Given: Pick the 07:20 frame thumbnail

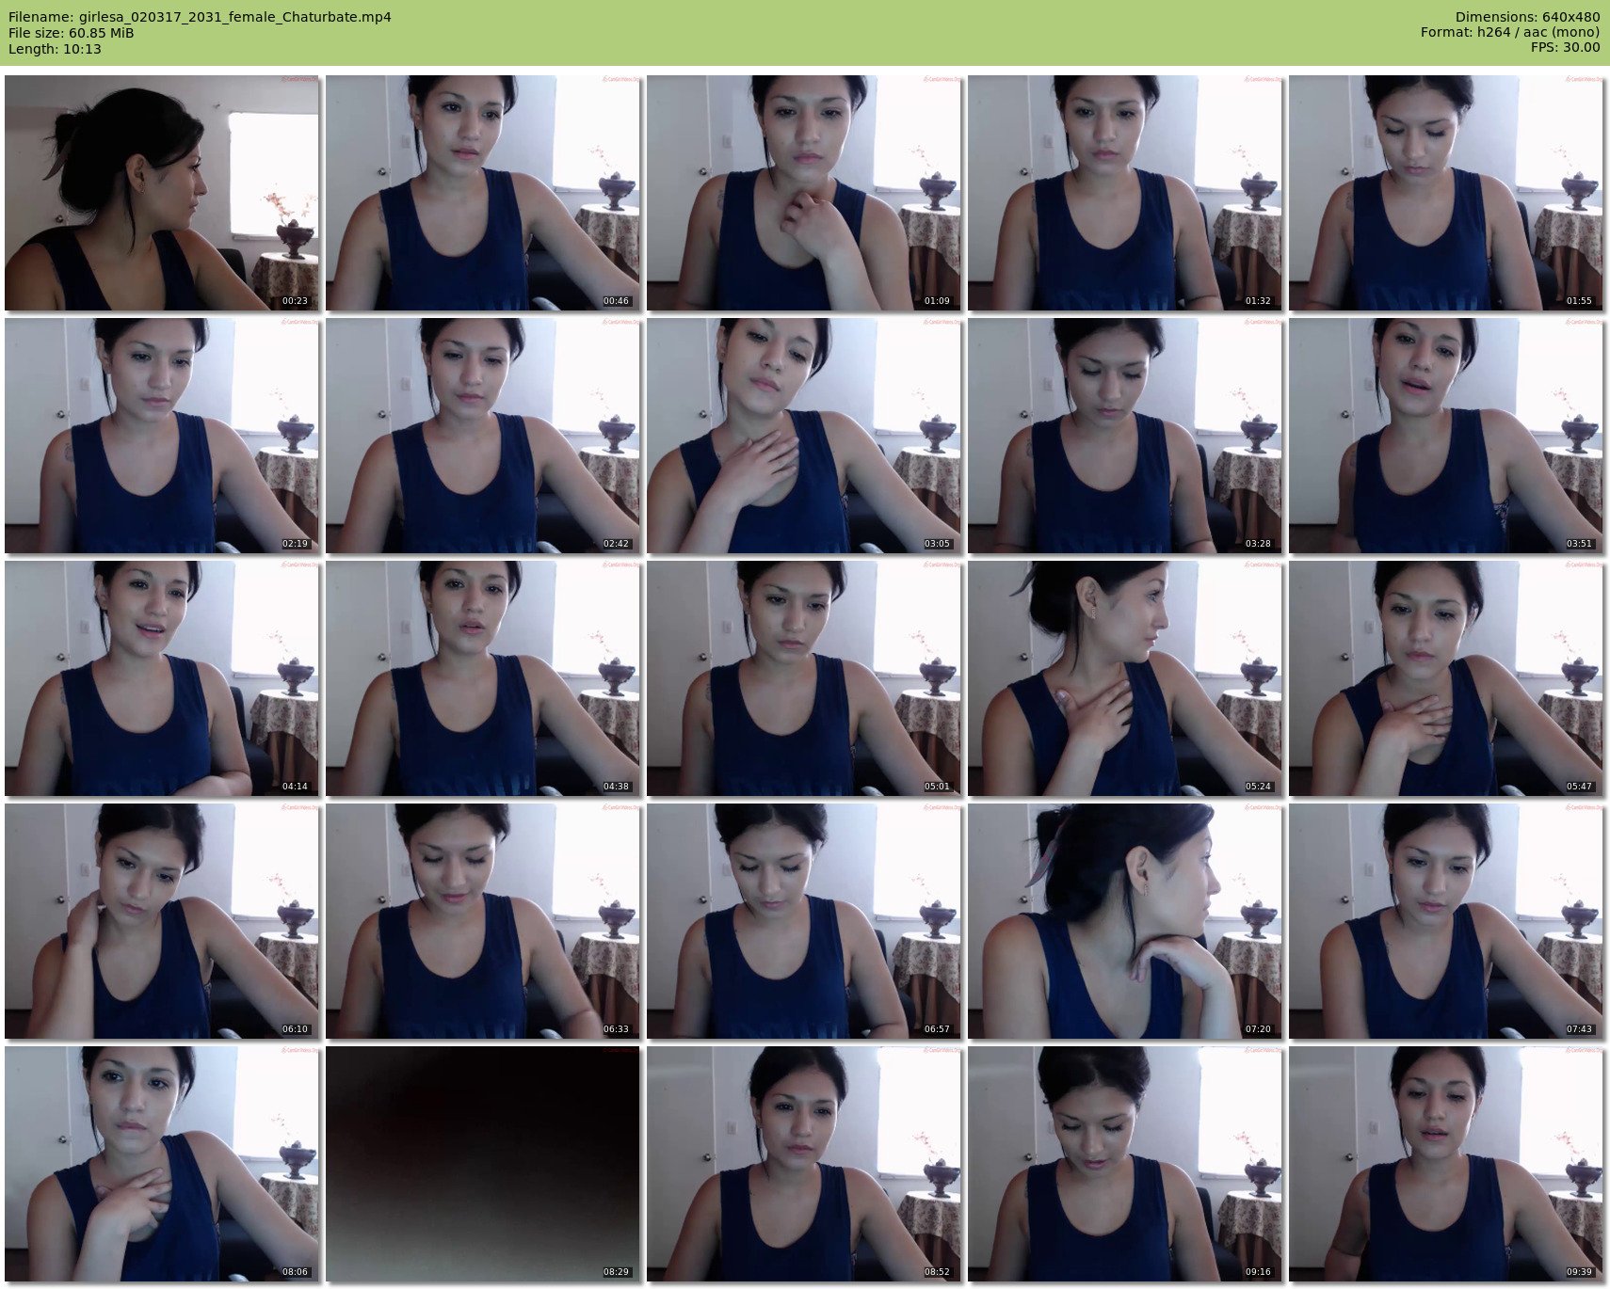Looking at the screenshot, I should [x=1125, y=921].
